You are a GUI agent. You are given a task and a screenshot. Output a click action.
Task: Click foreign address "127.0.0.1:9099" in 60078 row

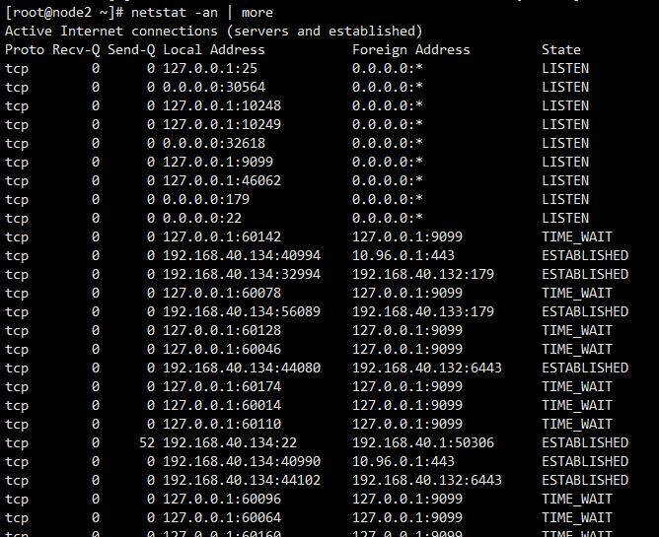click(407, 293)
